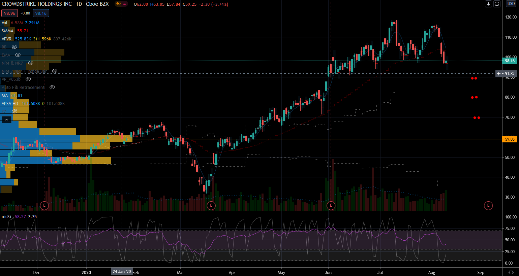Open the December earnings E marker
The height and width of the screenshot is (276, 519).
[x=44, y=205]
